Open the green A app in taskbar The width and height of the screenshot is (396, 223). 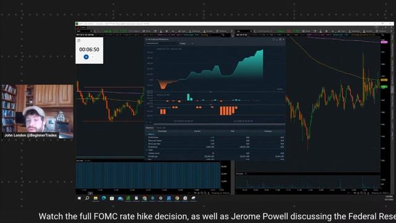[128, 198]
